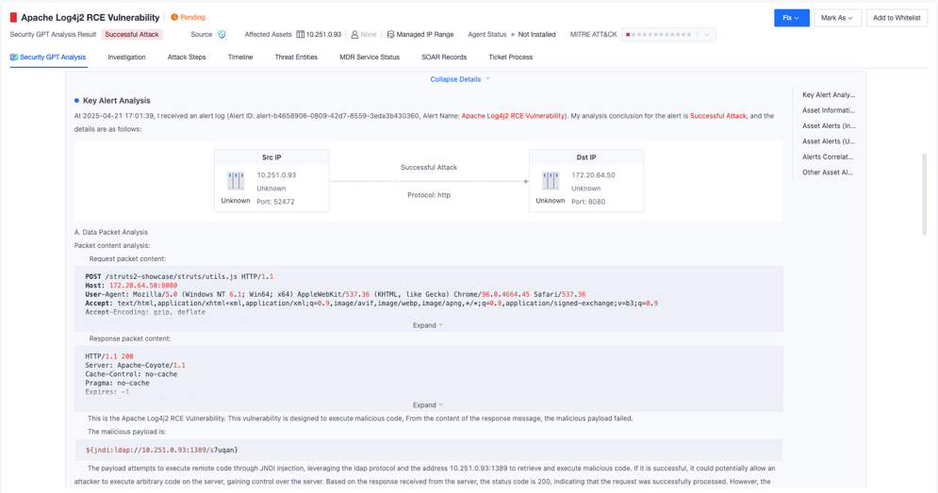Click the Src IP server icon

[236, 181]
